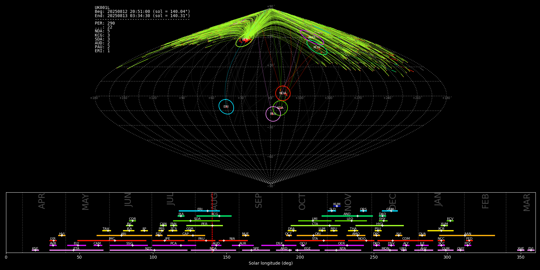
Task: Click the 'ERI: 1' legend count
Action: (102, 51)
